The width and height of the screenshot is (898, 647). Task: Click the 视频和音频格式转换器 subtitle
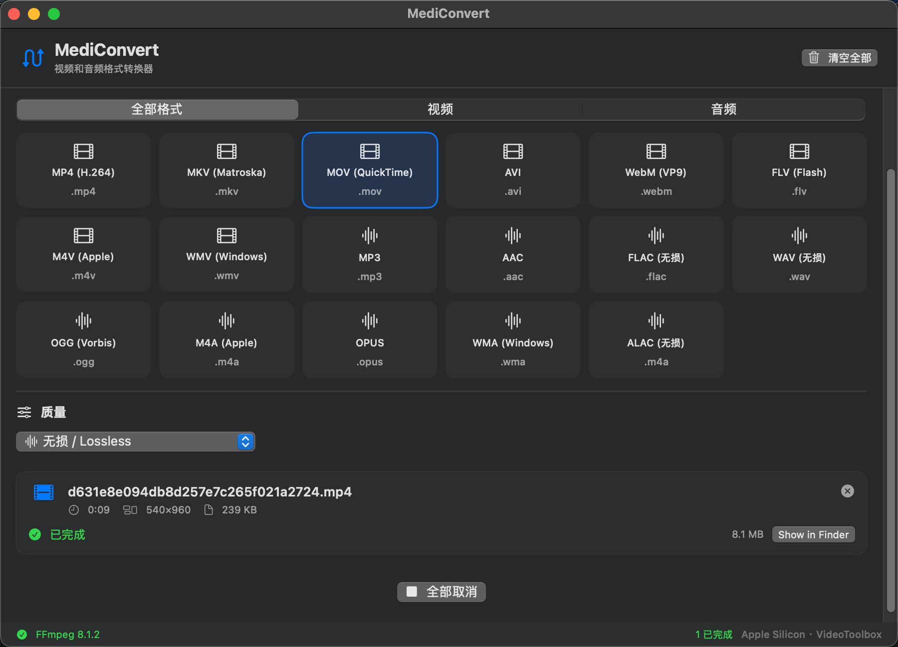tap(104, 69)
